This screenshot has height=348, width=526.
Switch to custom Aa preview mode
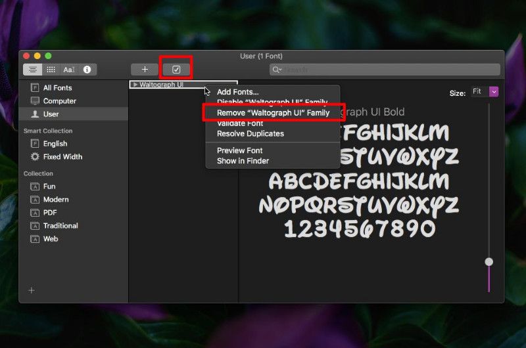(68, 70)
